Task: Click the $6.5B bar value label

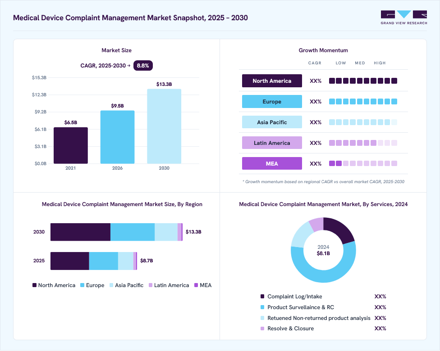Action: click(x=71, y=122)
